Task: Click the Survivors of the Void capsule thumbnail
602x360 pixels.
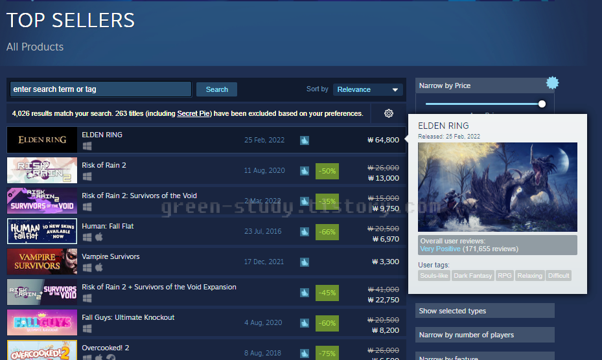Action: pyautogui.click(x=42, y=201)
